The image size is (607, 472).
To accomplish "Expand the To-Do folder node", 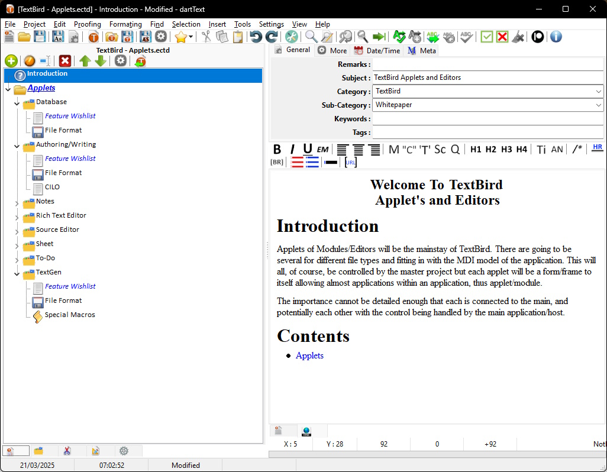I will pos(17,260).
